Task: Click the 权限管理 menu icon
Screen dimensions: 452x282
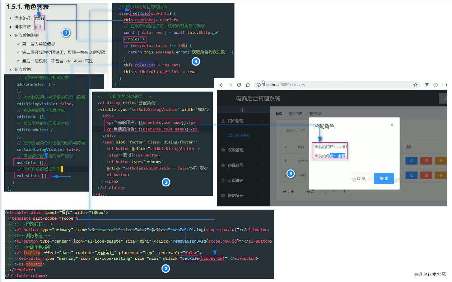Action: pos(223,150)
